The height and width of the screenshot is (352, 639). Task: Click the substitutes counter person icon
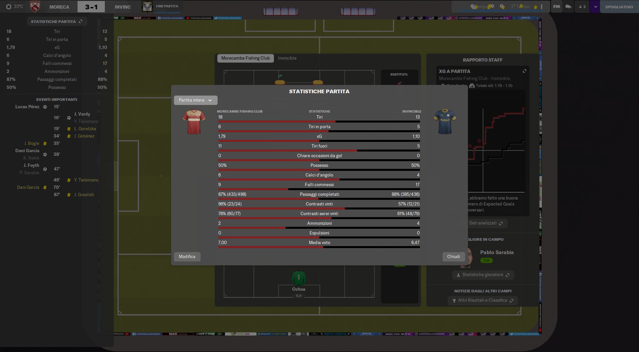582,7
